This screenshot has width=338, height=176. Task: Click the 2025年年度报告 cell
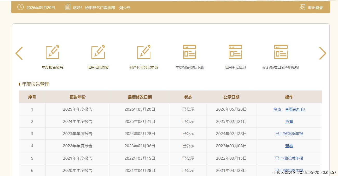pos(77,109)
